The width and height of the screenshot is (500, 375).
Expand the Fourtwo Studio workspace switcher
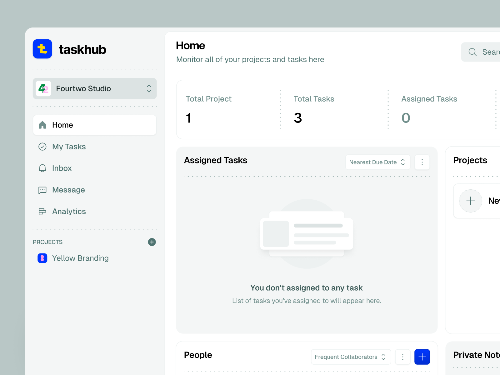coord(149,88)
